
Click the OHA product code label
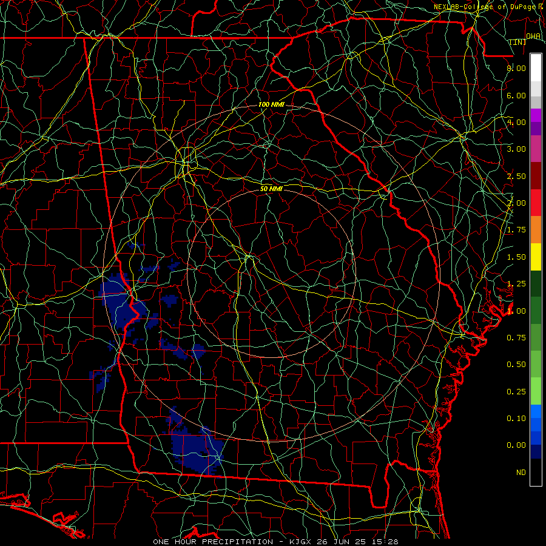(533, 36)
